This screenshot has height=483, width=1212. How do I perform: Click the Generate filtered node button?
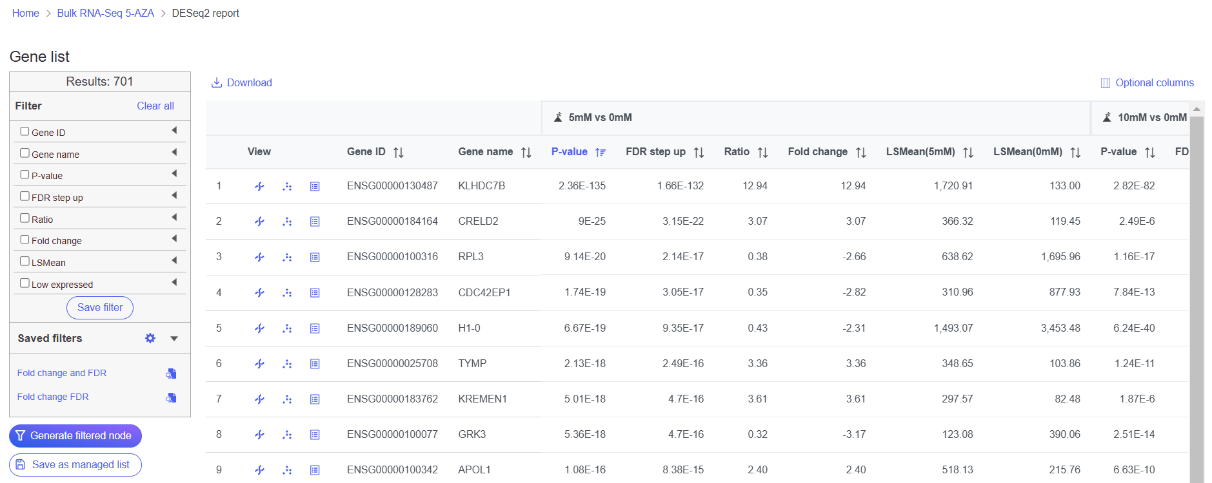coord(75,436)
